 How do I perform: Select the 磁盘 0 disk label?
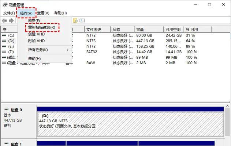coord(16,110)
